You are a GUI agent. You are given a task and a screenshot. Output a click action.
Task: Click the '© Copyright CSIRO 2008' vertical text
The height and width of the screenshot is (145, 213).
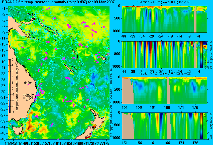(111, 119)
